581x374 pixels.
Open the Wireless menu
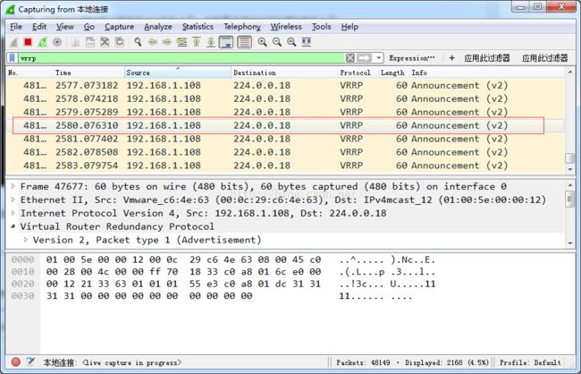(286, 27)
